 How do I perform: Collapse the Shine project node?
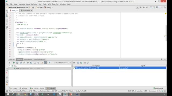[9, 66]
